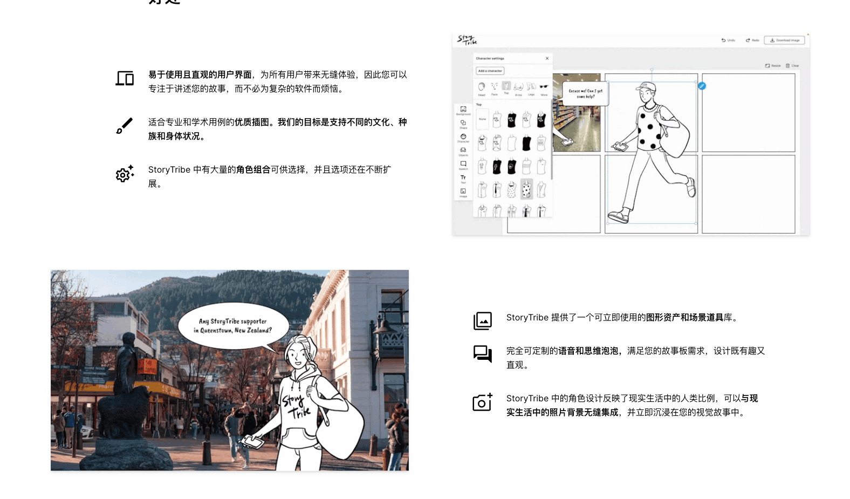850x499 pixels.
Task: Choose the highlighted polka-dot top thumbnail
Action: [x=526, y=189]
